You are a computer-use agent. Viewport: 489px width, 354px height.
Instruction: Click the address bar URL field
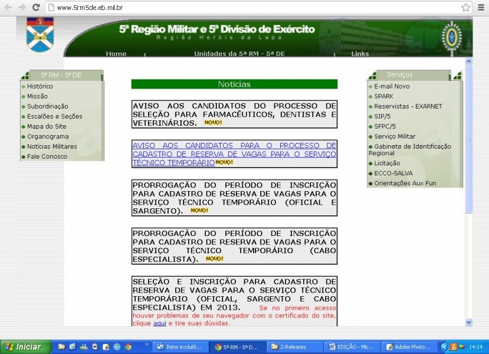pyautogui.click(x=254, y=8)
